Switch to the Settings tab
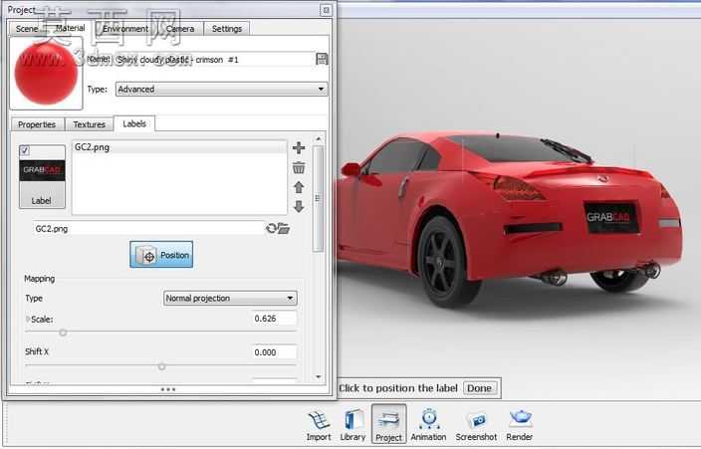The width and height of the screenshot is (701, 449). pos(227,29)
